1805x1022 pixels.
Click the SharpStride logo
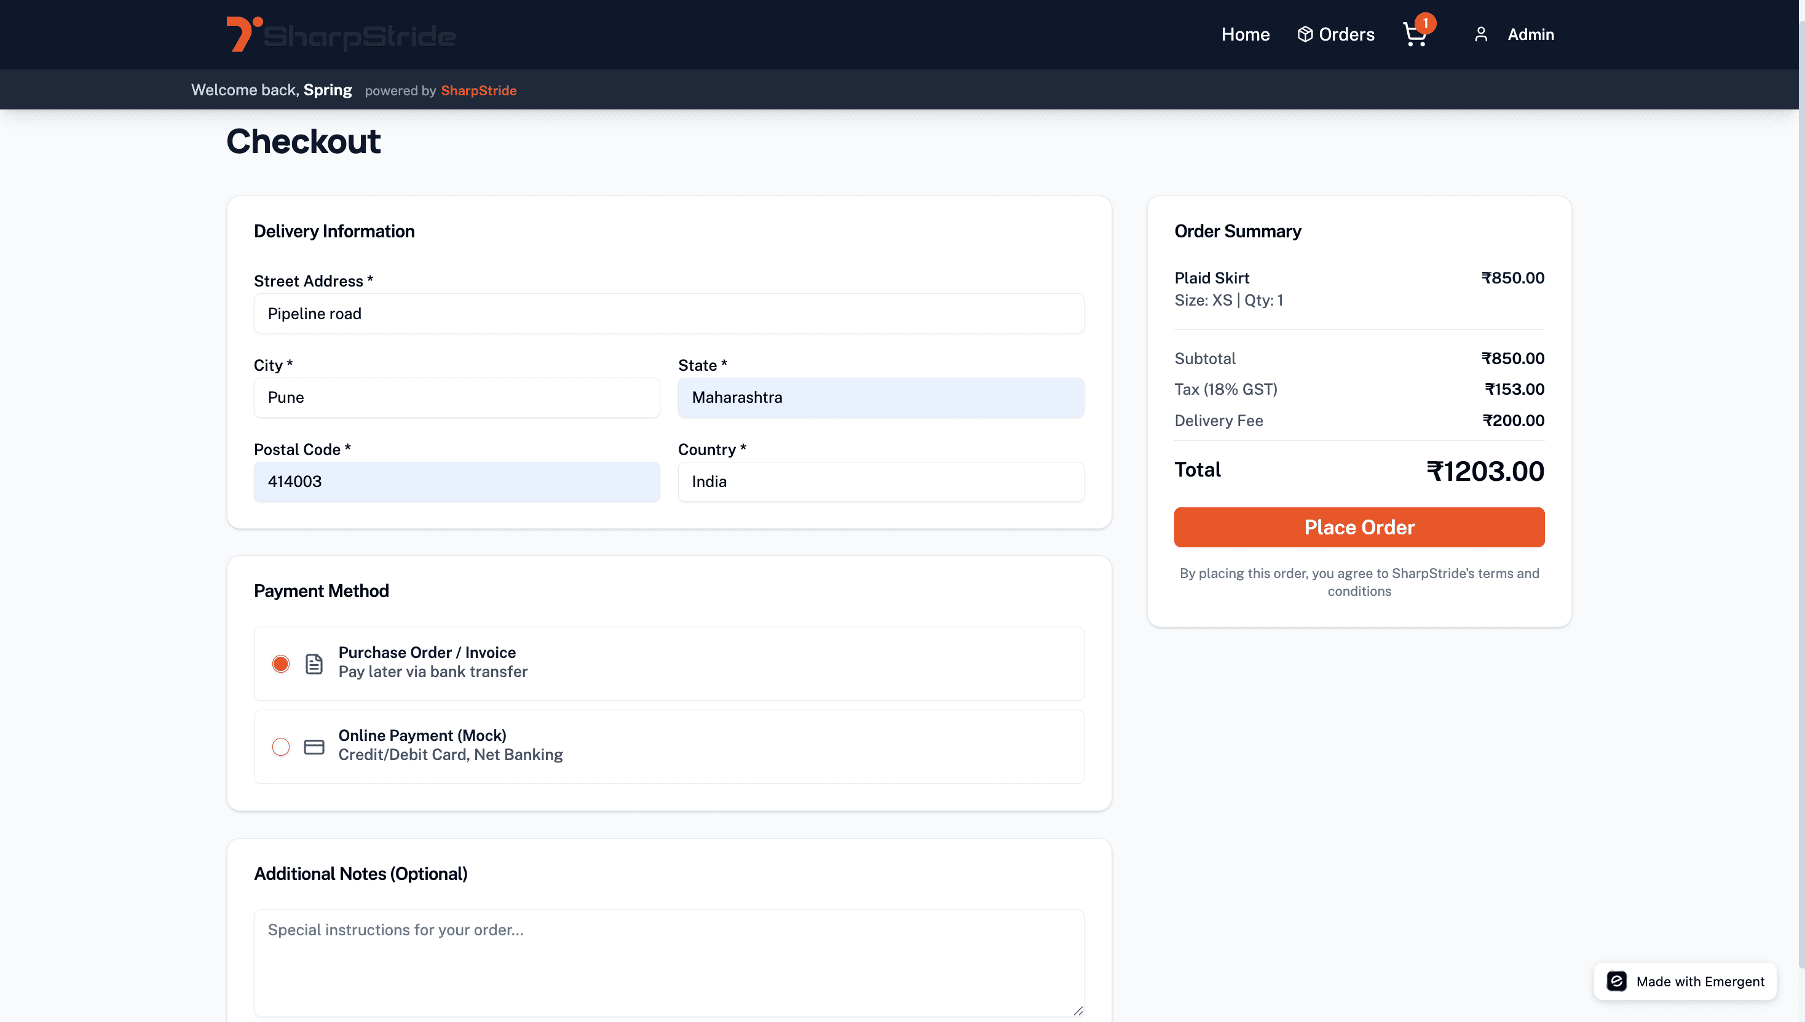click(341, 34)
